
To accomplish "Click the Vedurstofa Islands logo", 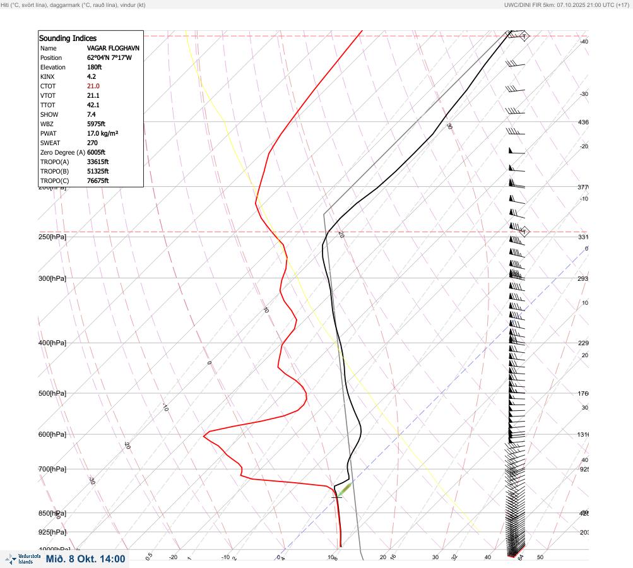I will click(x=23, y=559).
